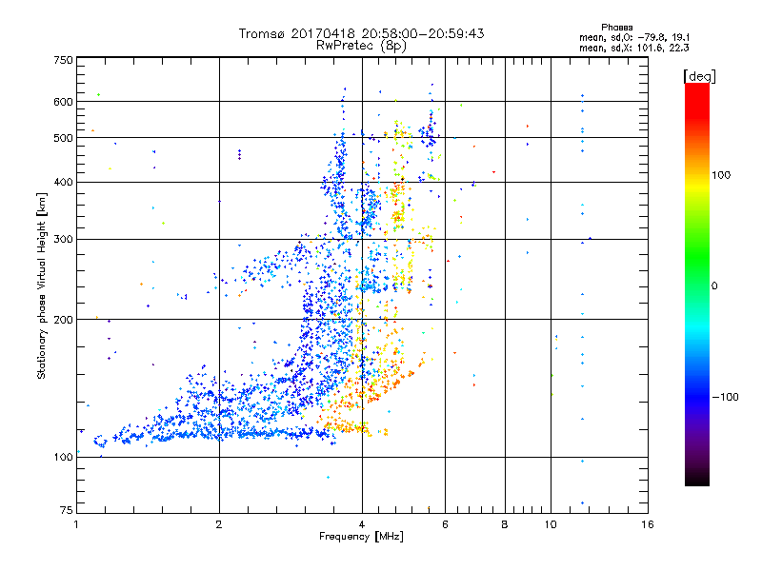Click the x-axis label '1'
Screen dimensions: 762x571
click(76, 524)
